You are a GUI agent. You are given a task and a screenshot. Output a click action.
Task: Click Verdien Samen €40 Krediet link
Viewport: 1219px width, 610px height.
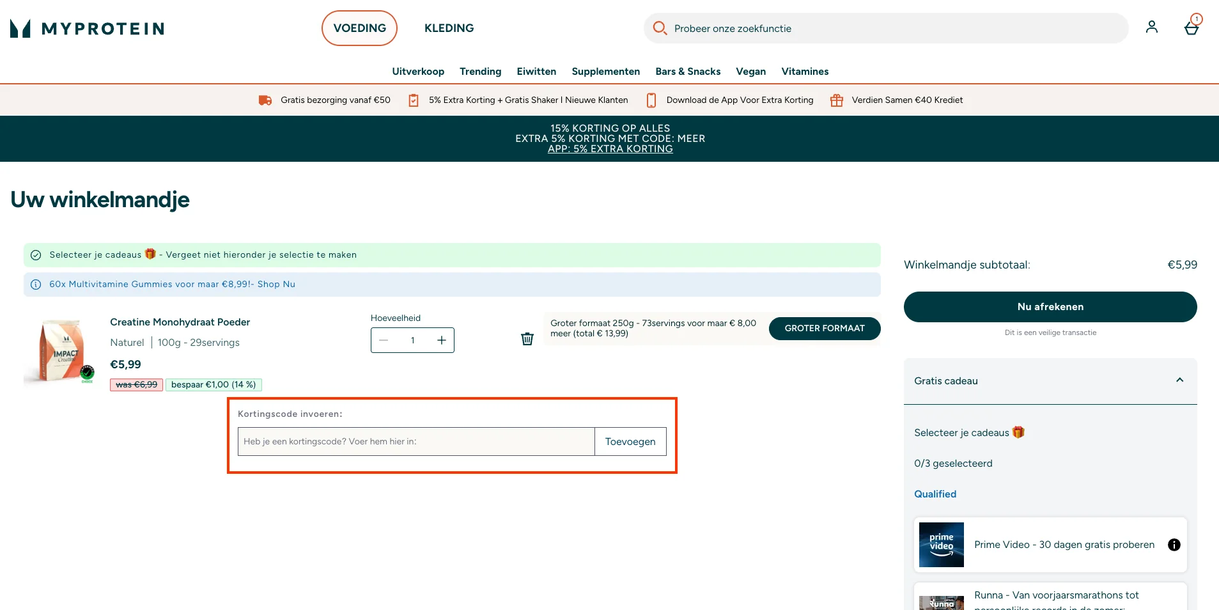[x=908, y=100]
